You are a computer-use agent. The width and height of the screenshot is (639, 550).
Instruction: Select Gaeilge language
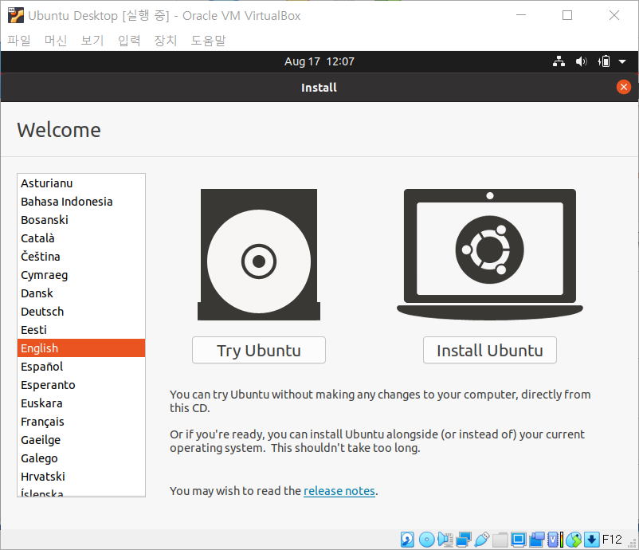point(81,440)
